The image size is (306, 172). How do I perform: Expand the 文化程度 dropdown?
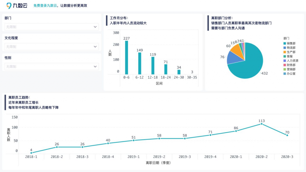point(51,47)
